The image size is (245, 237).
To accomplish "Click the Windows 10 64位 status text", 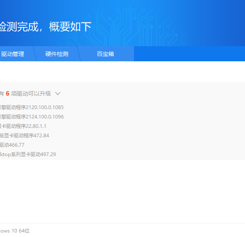I will (x=15, y=231).
